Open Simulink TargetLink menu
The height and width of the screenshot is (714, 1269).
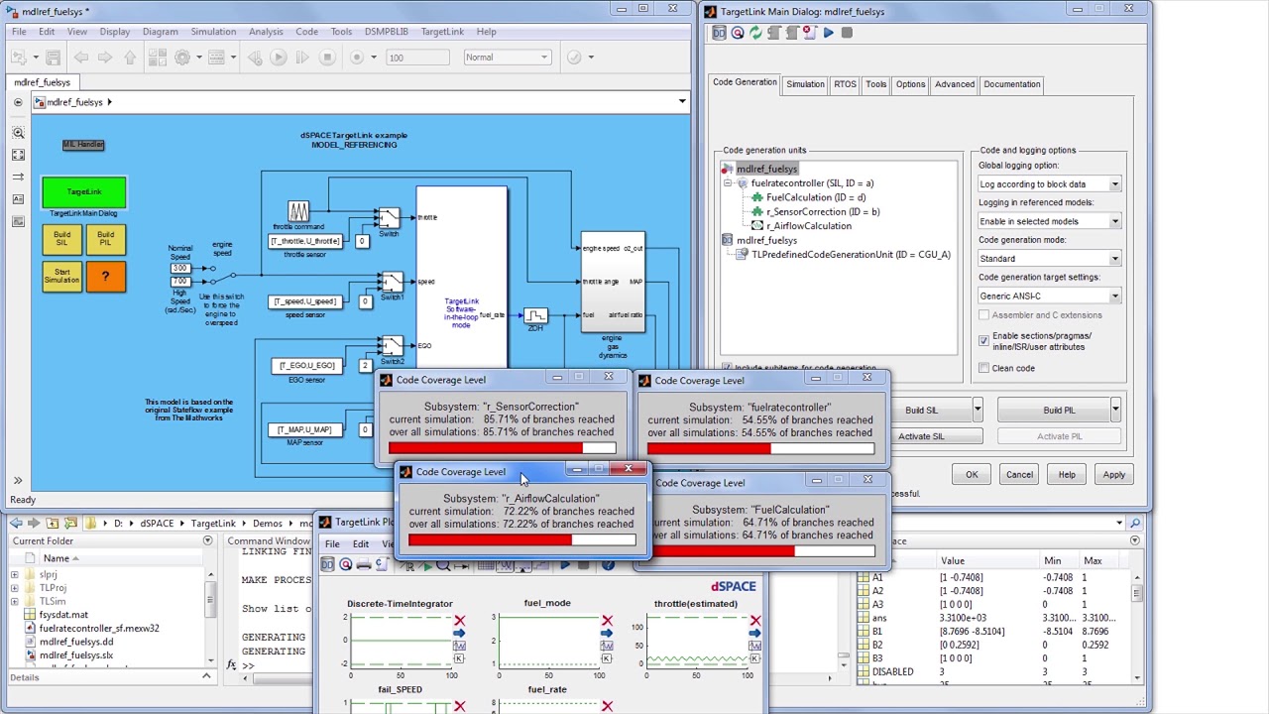click(442, 32)
